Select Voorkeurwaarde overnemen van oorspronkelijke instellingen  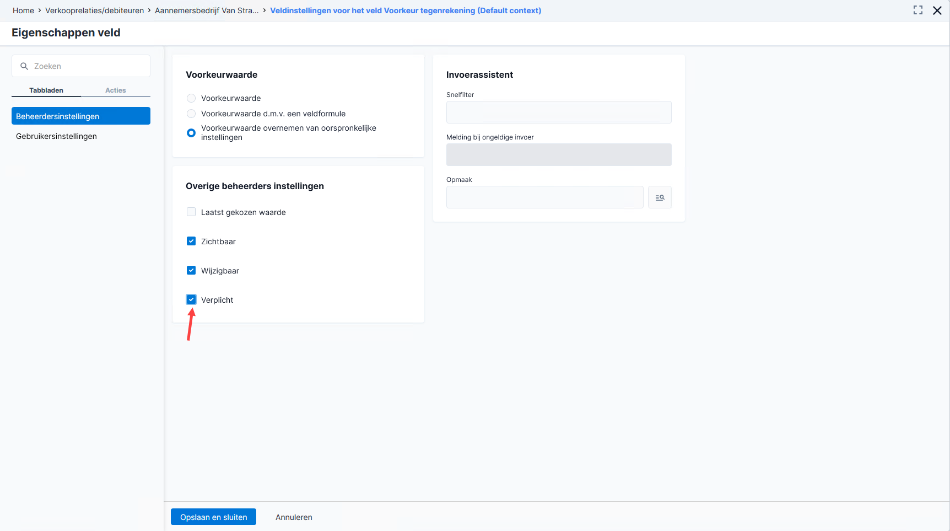(191, 133)
